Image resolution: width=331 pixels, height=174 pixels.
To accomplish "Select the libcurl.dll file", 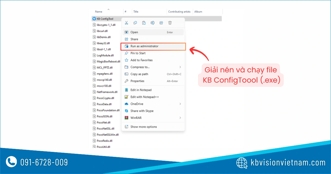I will [x=102, y=31].
